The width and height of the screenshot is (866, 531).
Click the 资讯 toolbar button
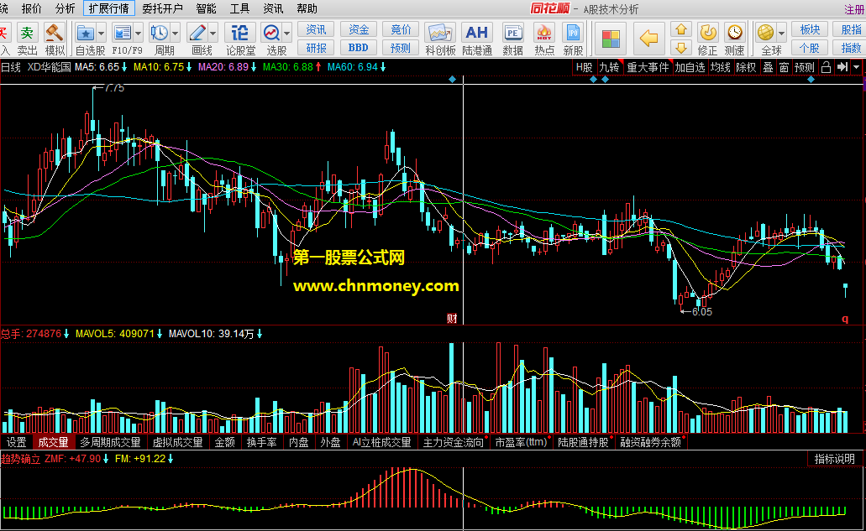(x=316, y=29)
